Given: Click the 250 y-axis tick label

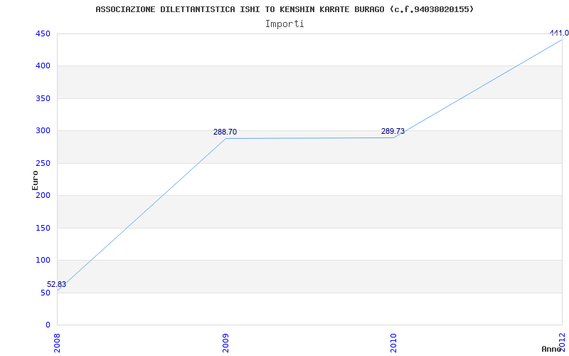Looking at the screenshot, I should click(x=43, y=164).
